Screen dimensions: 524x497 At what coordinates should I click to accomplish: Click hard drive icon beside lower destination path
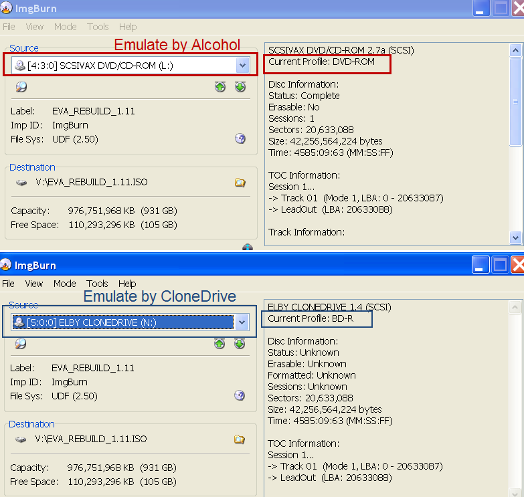pos(21,439)
